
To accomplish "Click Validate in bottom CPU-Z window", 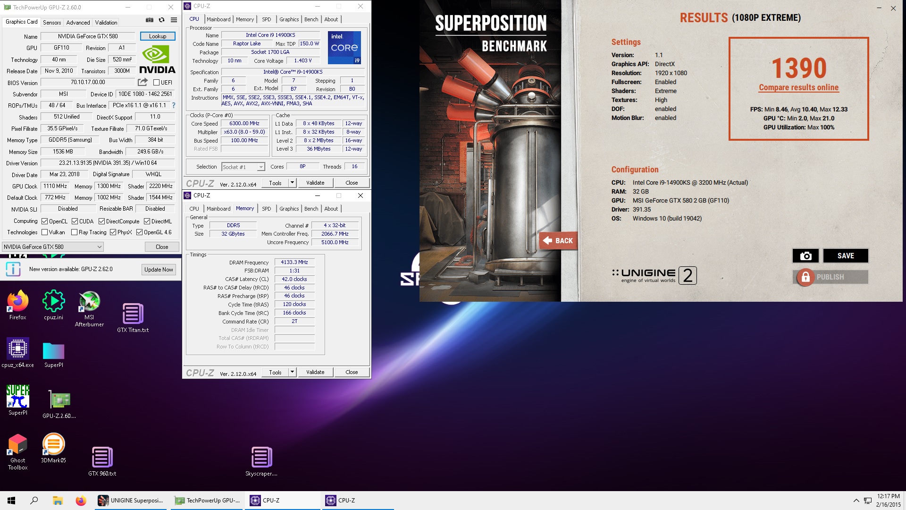I will [x=315, y=372].
